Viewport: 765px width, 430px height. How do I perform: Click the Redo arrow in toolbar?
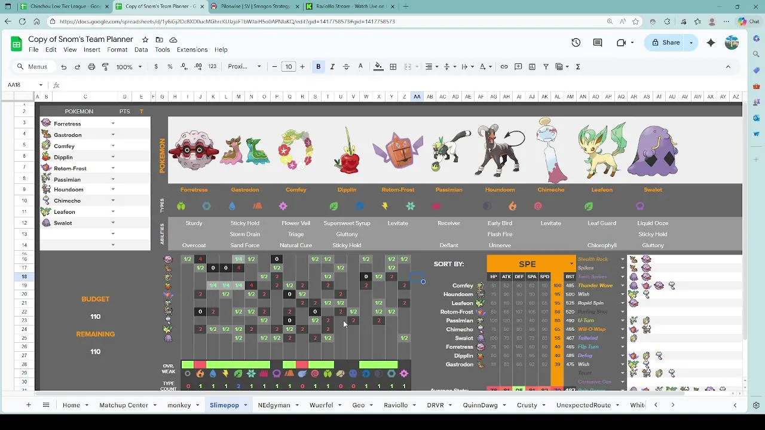coord(78,67)
